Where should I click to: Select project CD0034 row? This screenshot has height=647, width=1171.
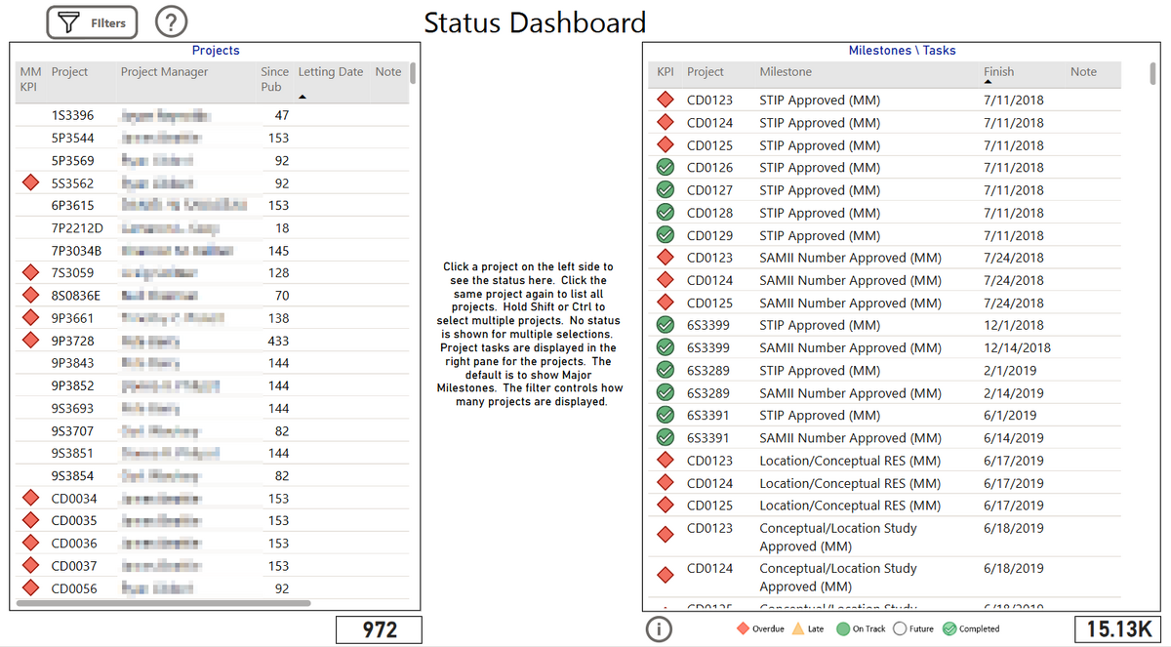click(74, 499)
